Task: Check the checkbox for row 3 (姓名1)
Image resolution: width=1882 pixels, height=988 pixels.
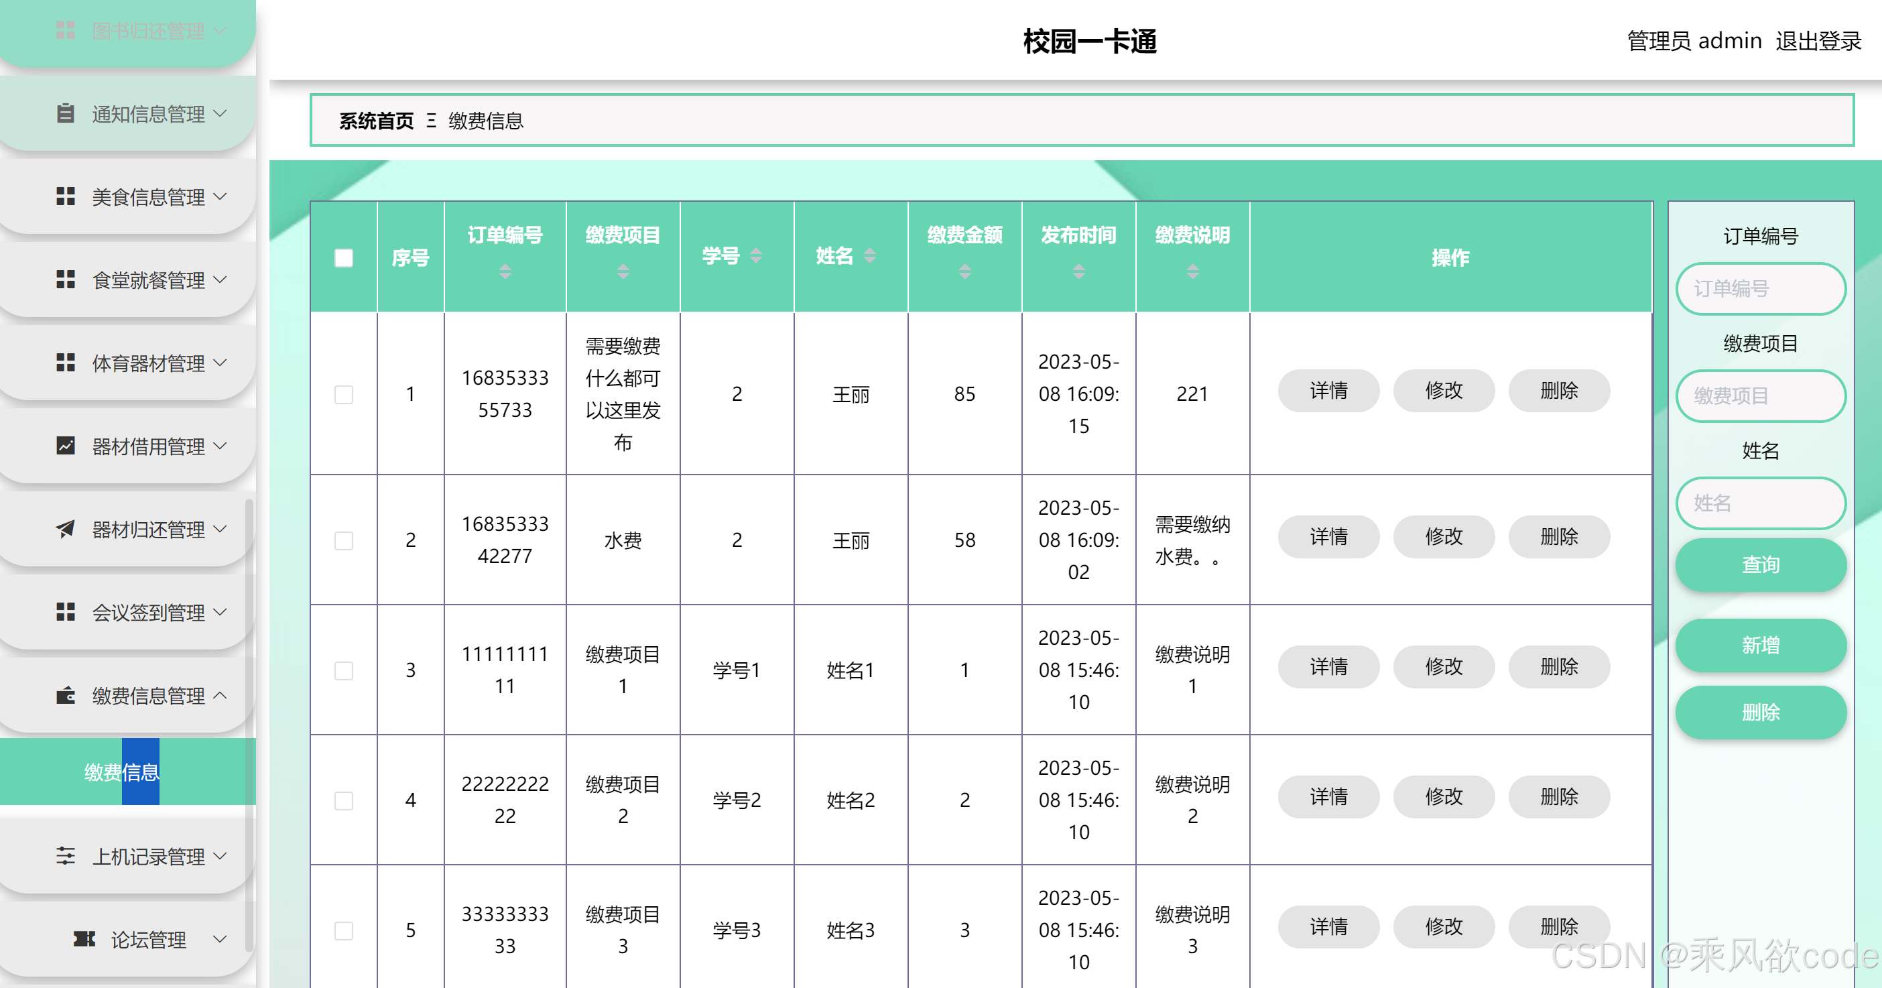Action: (343, 670)
